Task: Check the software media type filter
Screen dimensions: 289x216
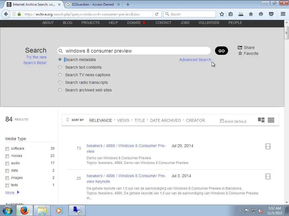Action: [7, 149]
